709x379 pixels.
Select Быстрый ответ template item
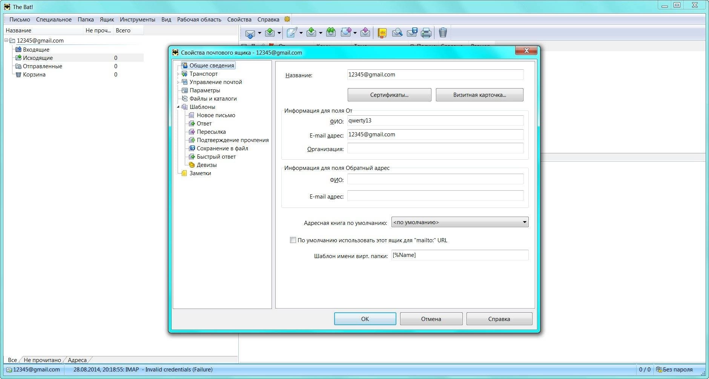click(x=216, y=157)
